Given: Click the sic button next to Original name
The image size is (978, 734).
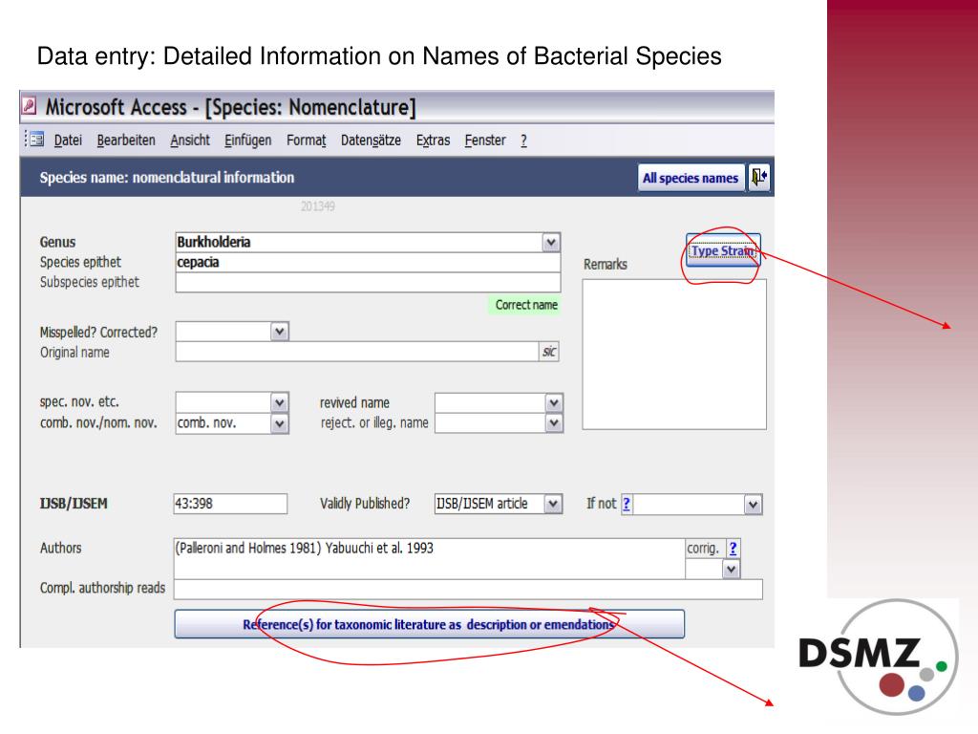Looking at the screenshot, I should pyautogui.click(x=549, y=352).
